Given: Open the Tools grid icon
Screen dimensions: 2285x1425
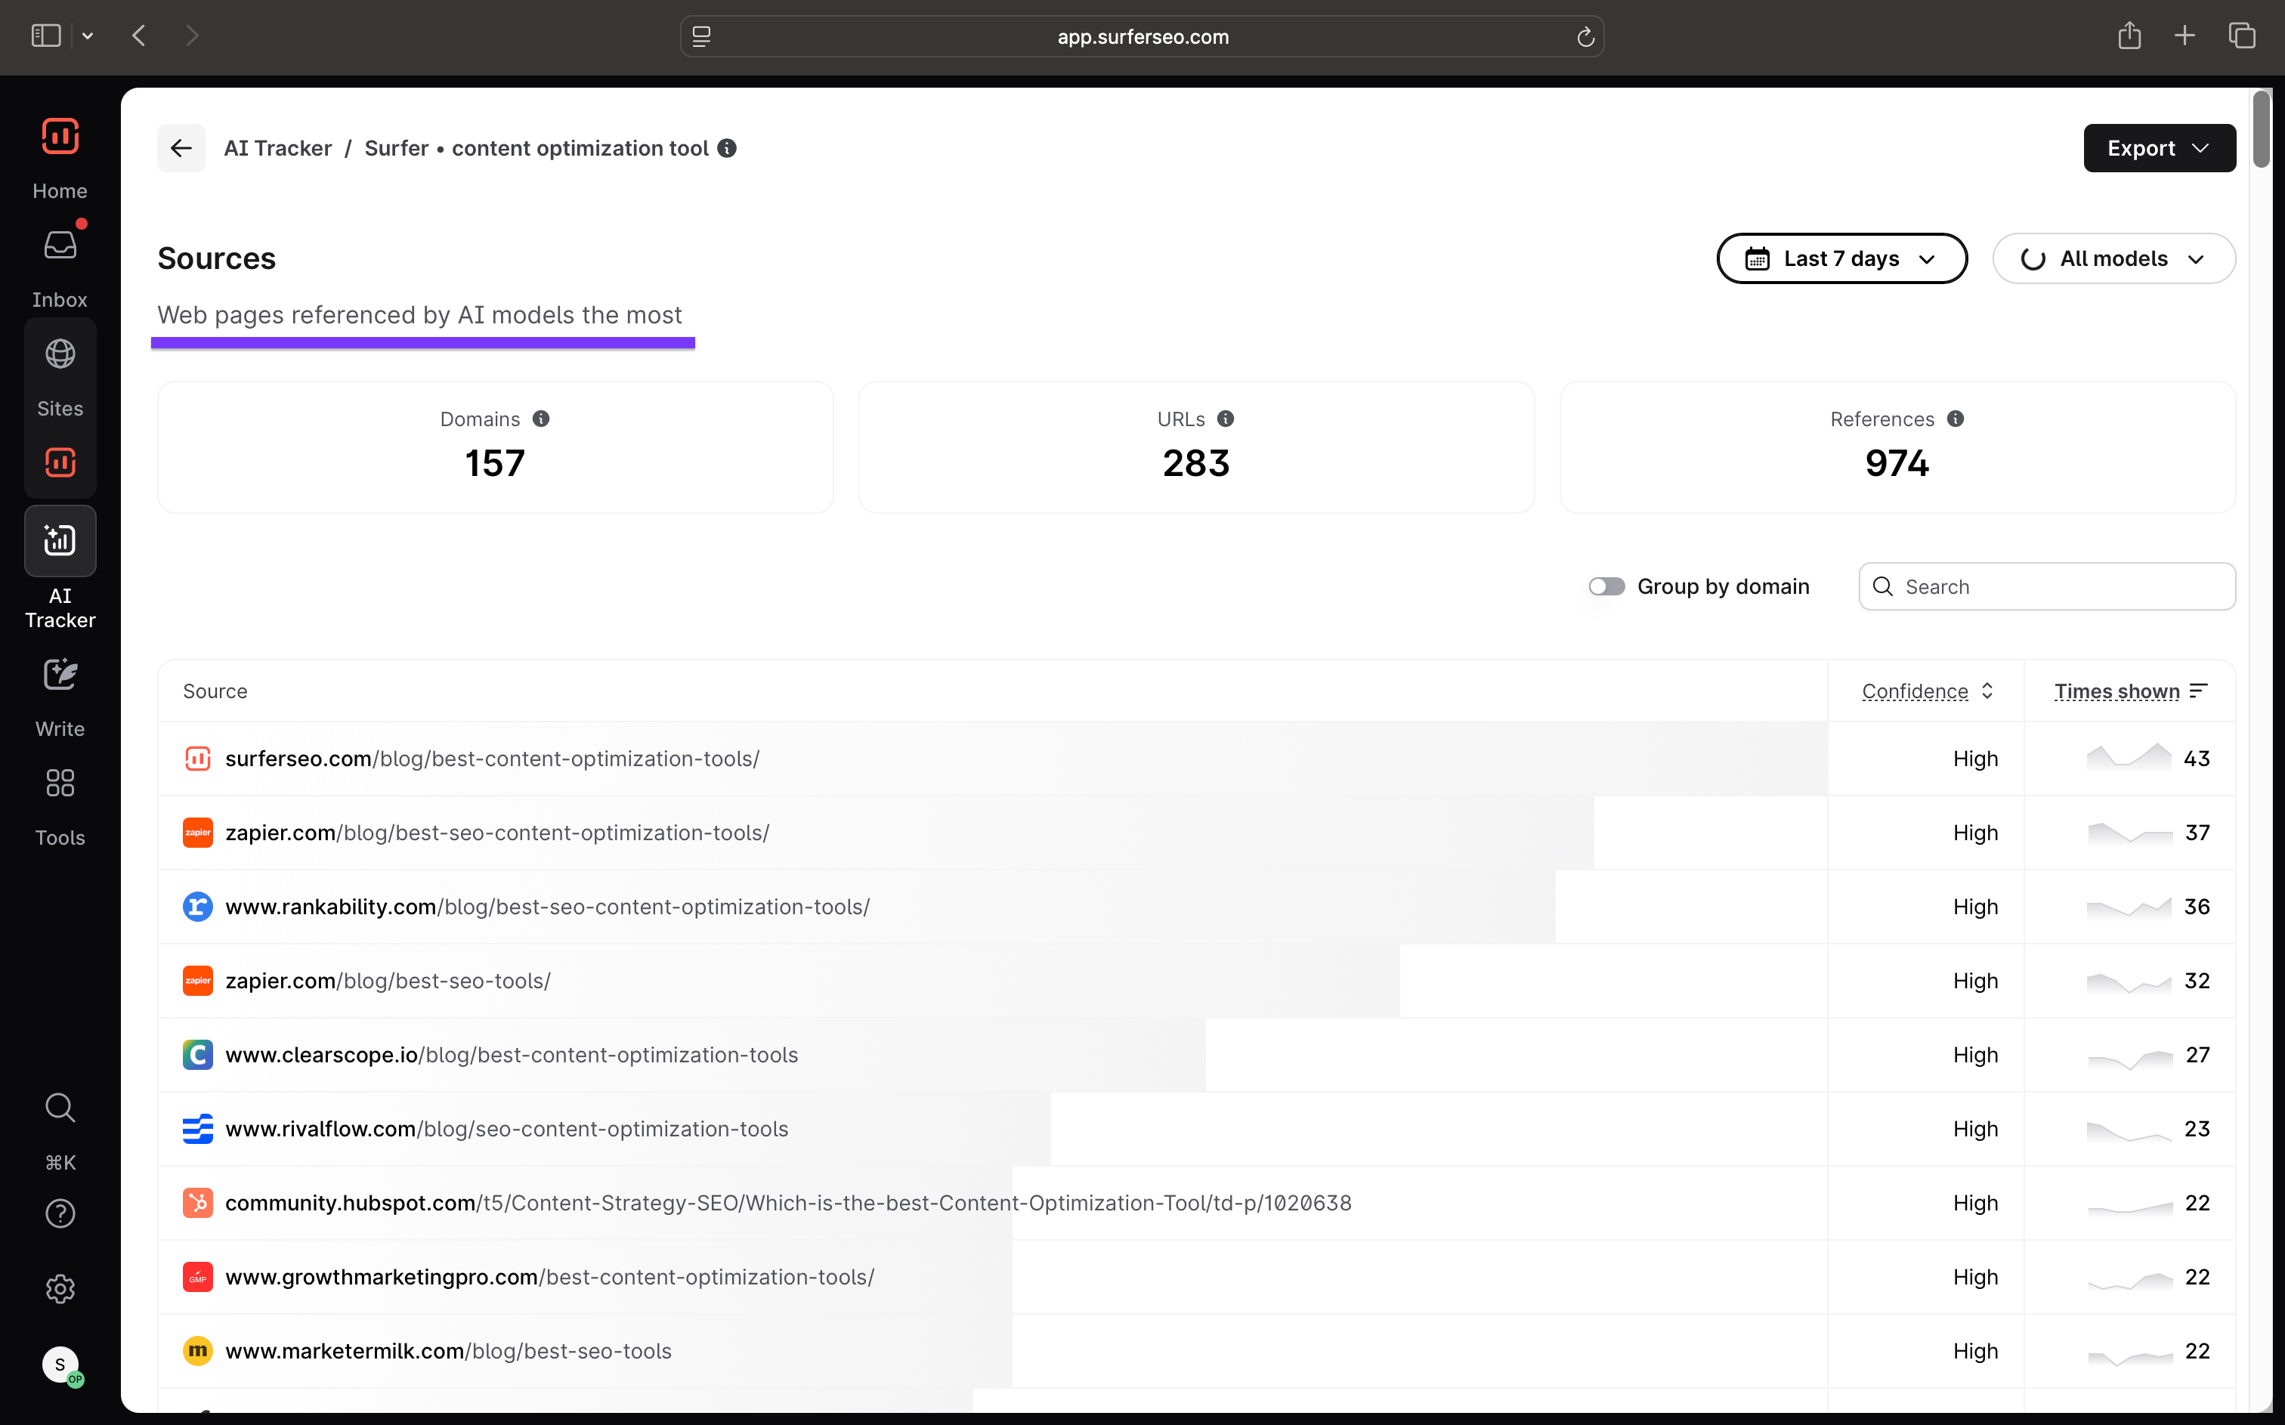Looking at the screenshot, I should pos(60,784).
